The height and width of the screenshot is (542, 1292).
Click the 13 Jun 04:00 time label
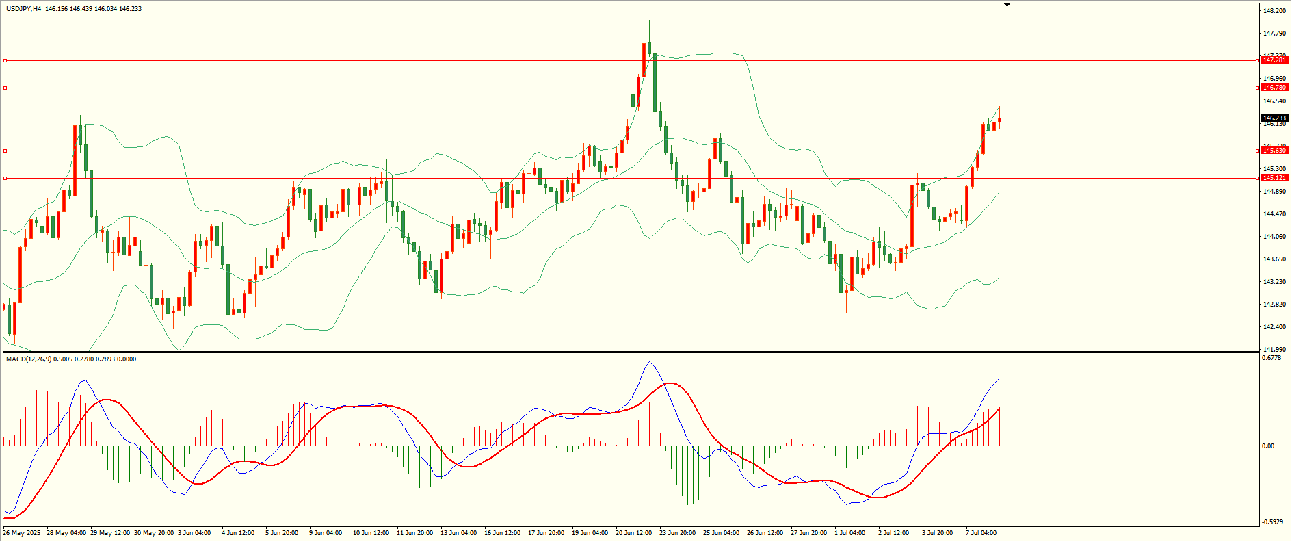pyautogui.click(x=459, y=533)
